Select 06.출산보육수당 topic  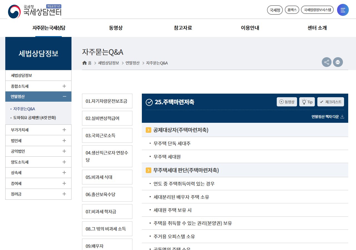(107, 194)
